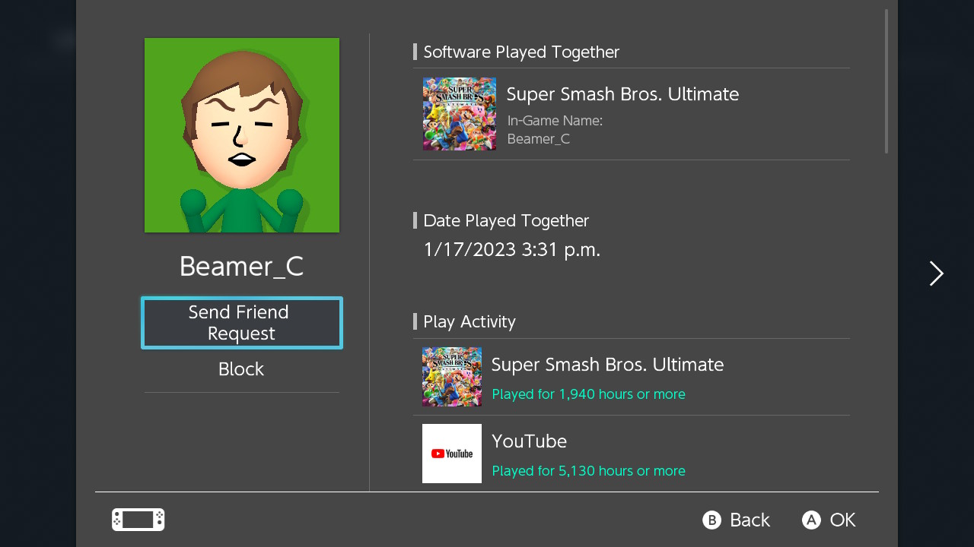This screenshot has width=974, height=547.
Task: Confirm with the OK button prompt
Action: [829, 520]
